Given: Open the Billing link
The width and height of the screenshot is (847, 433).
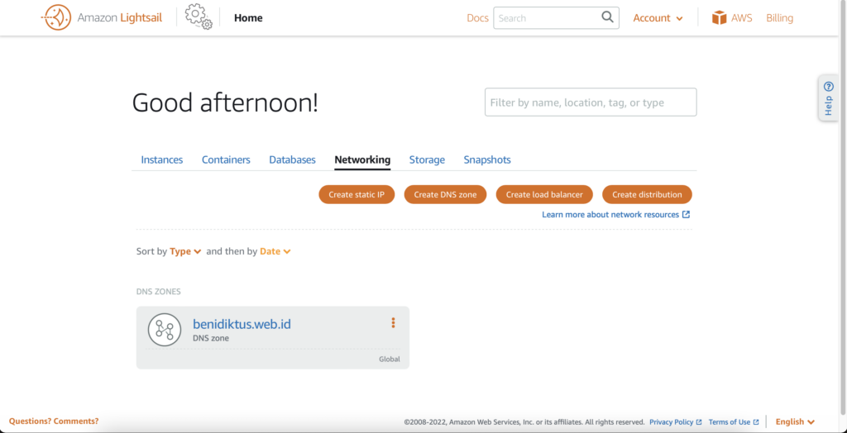Looking at the screenshot, I should [779, 18].
